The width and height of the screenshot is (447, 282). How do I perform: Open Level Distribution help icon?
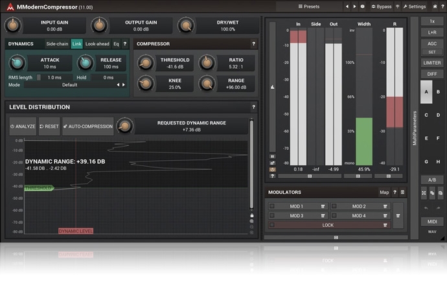point(253,107)
